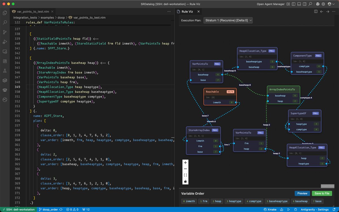Open the Extensions view
The width and height of the screenshot is (339, 212).
(x=5, y=61)
